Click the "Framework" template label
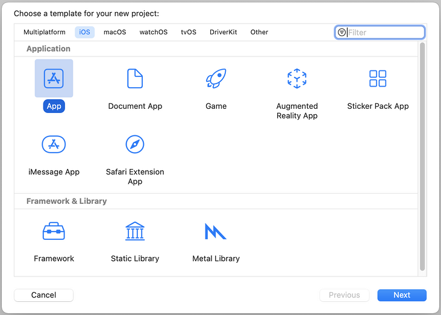Screen dimensions: 441x315 coord(54,258)
